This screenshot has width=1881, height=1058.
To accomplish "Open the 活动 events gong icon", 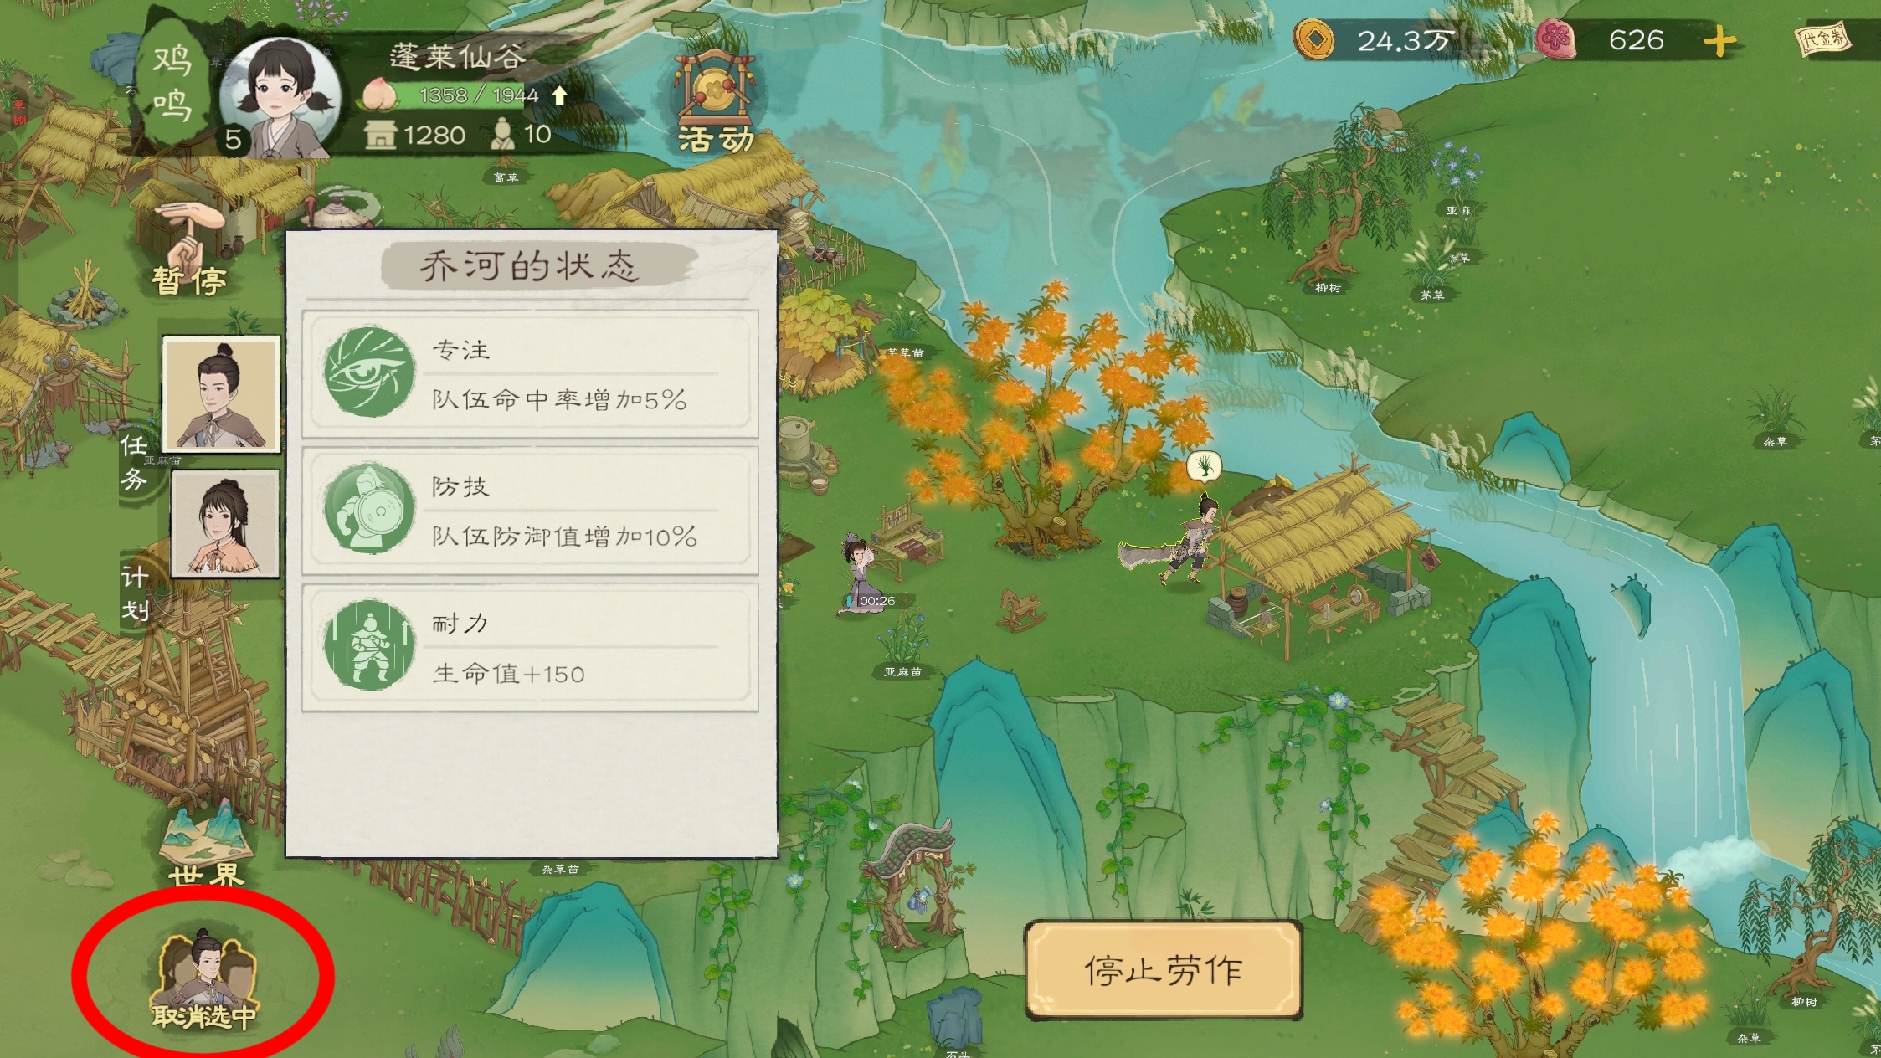I will pyautogui.click(x=715, y=103).
